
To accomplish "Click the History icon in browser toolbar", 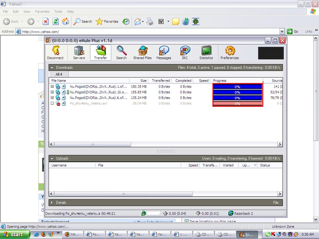I will pyautogui.click(x=126, y=21).
